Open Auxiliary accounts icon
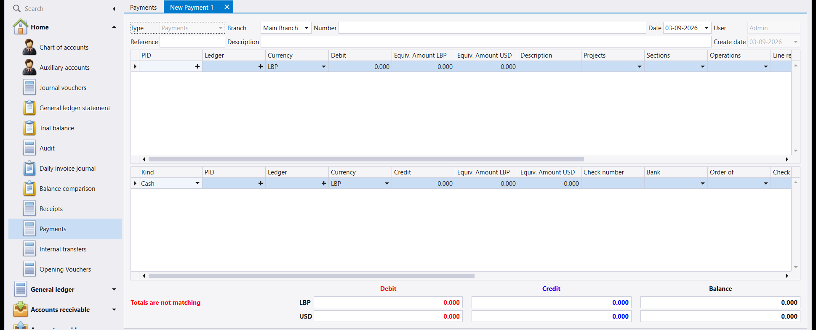This screenshot has height=330, width=816. pyautogui.click(x=29, y=67)
